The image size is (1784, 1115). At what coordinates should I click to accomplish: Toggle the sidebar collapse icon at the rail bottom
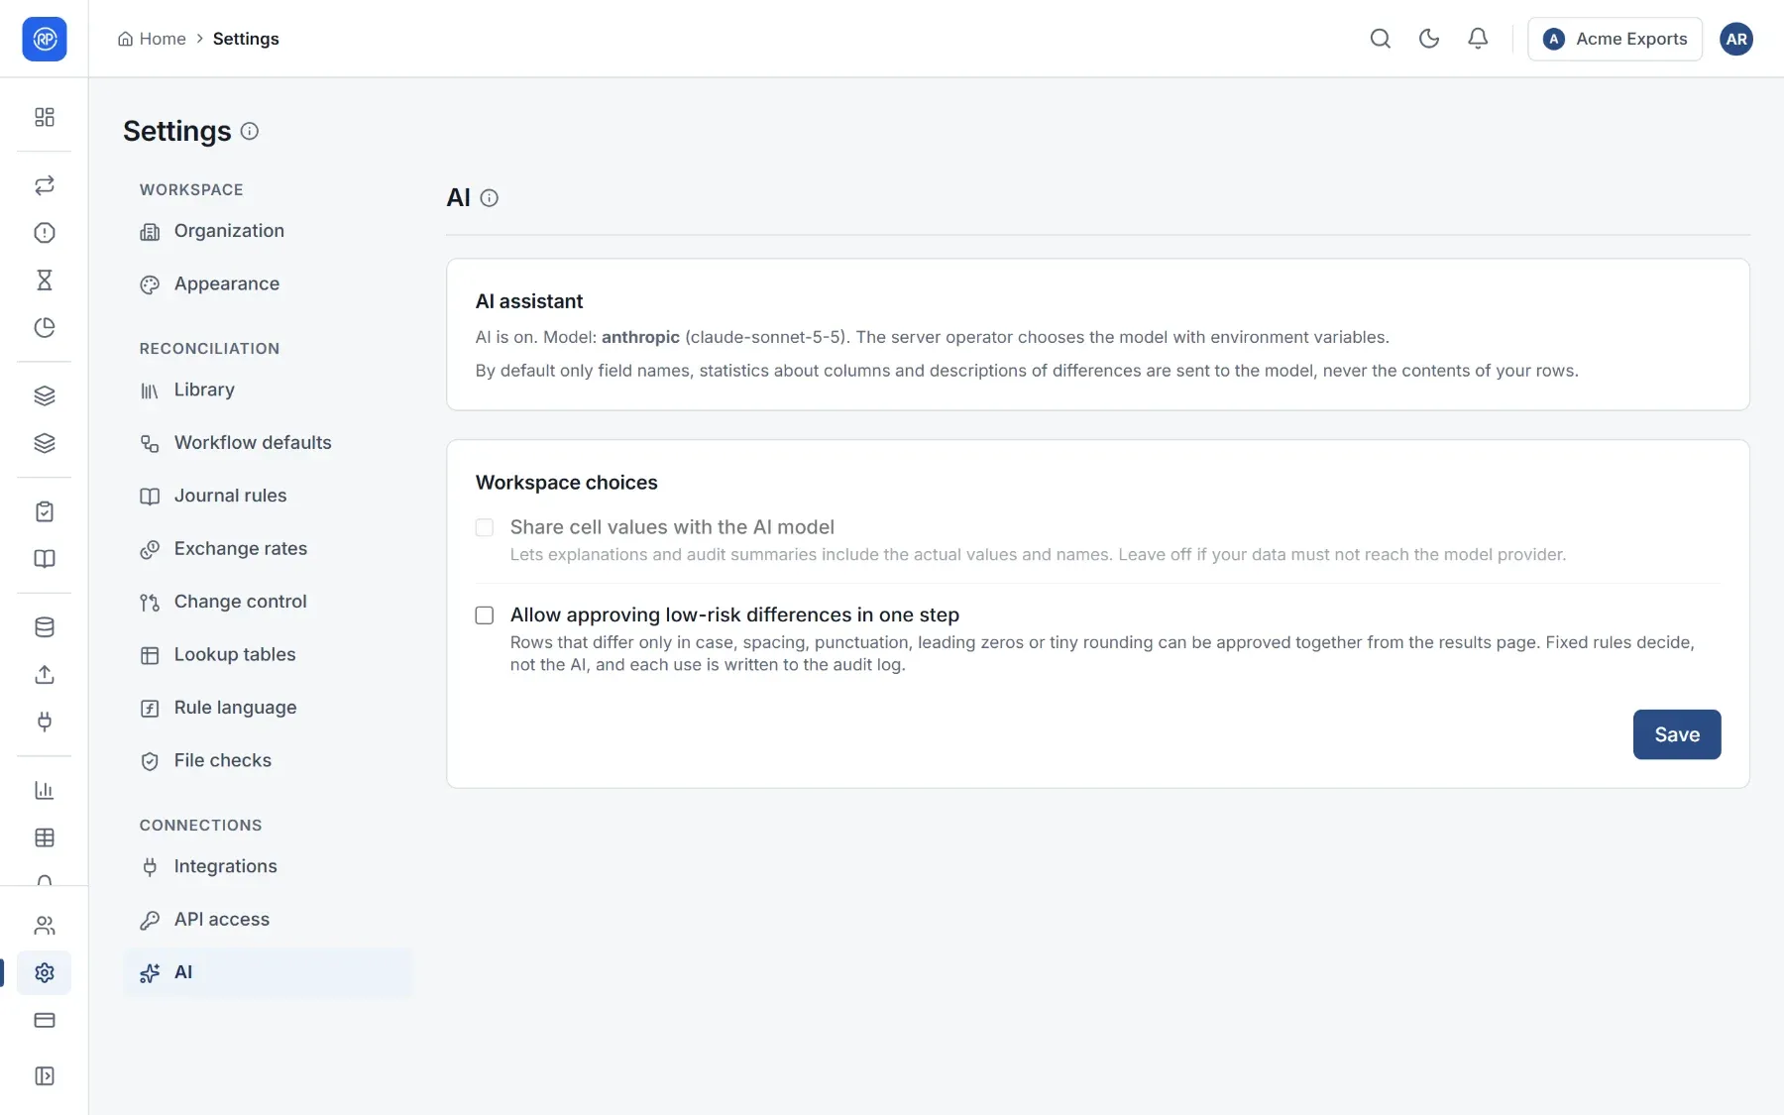tap(45, 1076)
